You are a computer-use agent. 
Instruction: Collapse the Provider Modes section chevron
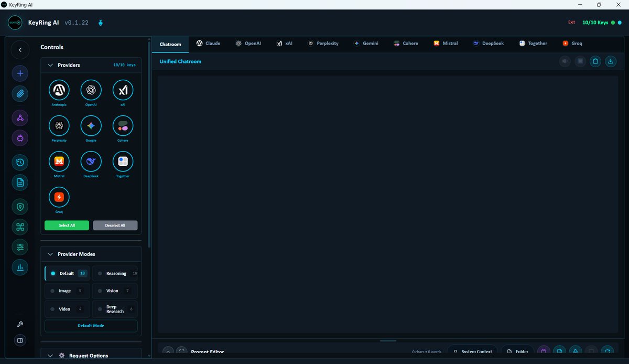click(50, 254)
